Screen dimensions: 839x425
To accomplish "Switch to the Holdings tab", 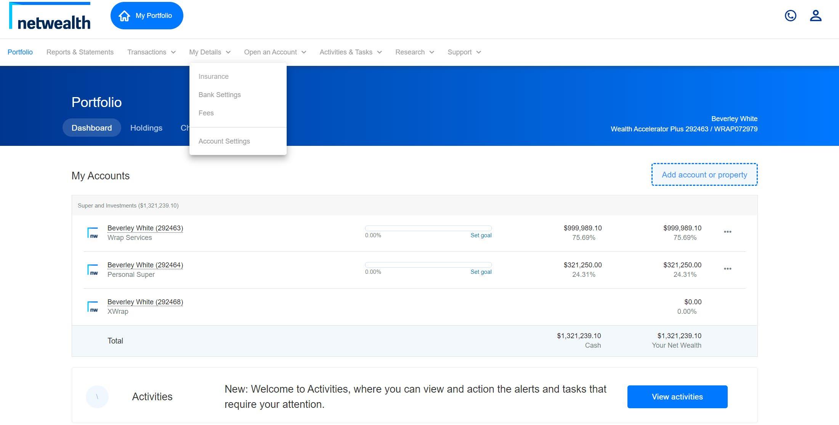I will point(146,128).
